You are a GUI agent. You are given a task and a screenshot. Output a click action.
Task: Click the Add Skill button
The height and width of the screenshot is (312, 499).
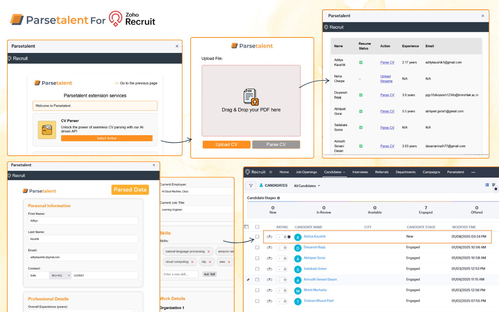pyautogui.click(x=209, y=275)
